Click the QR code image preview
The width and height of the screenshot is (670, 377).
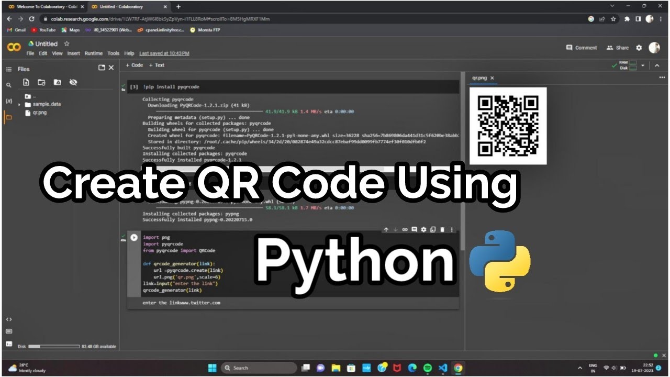point(508,126)
